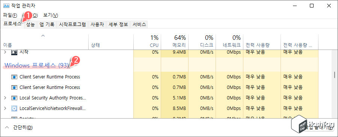The width and height of the screenshot is (338, 137).
Task: Click the 9.4MB memory value for 시작
Action: point(179,52)
